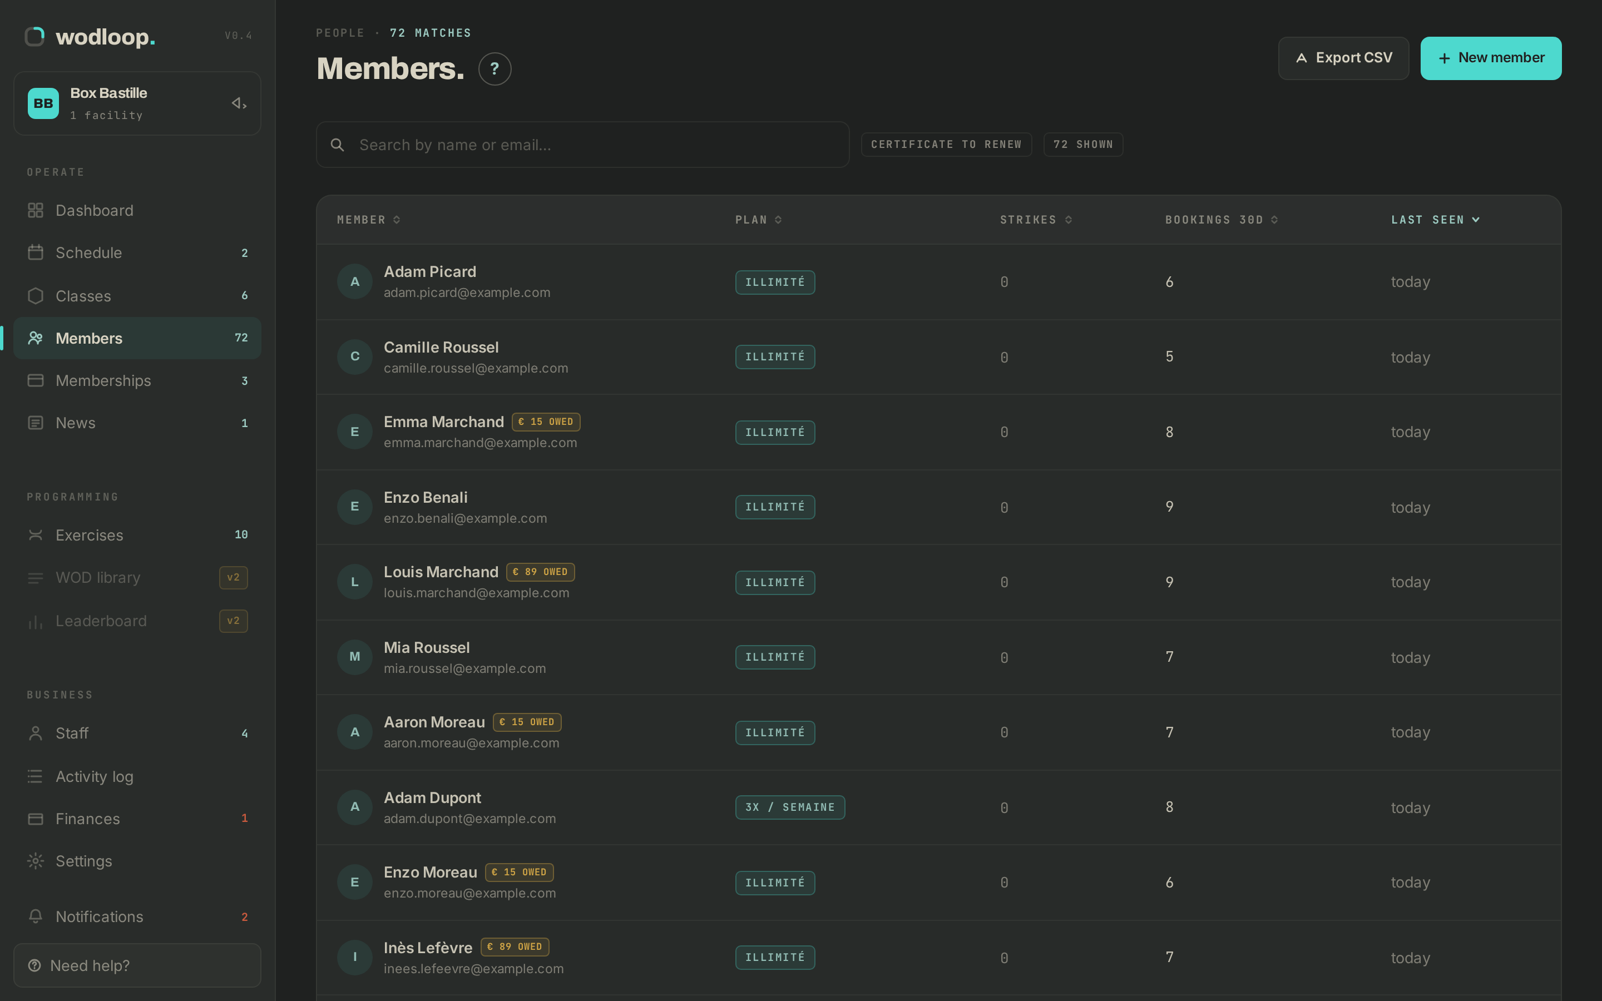This screenshot has width=1602, height=1001.
Task: Sort by the Plan column
Action: [x=759, y=220]
